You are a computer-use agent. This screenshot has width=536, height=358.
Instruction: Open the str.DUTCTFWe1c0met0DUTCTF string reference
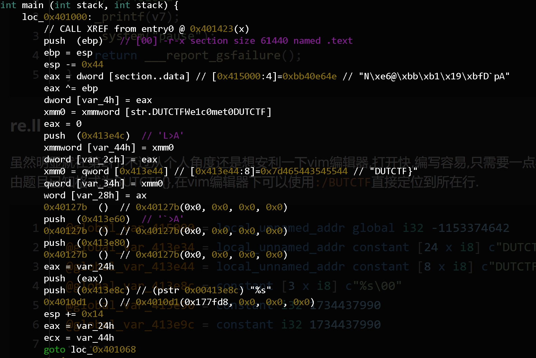[198, 112]
